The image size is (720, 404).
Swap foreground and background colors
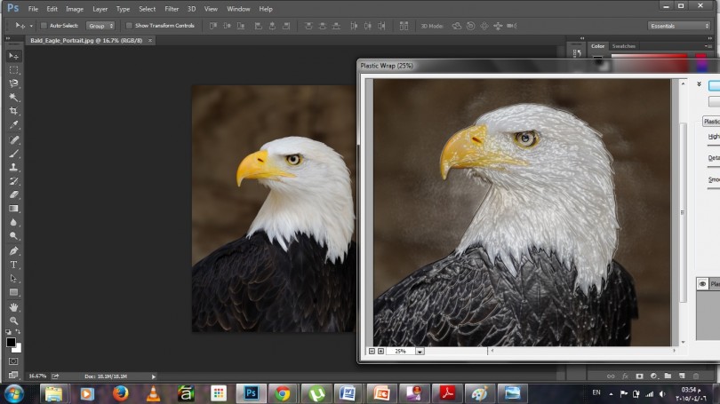pyautogui.click(x=19, y=331)
